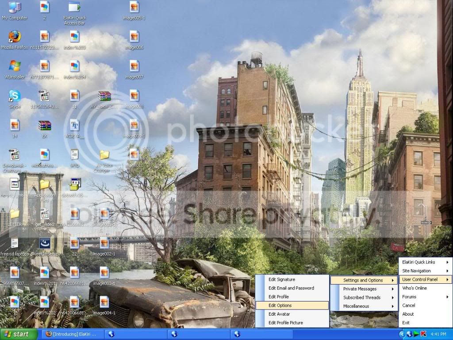Open the Windows start button
This screenshot has width=453, height=340.
point(19,334)
